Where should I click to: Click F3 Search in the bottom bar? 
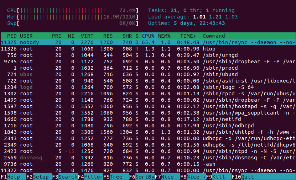click(65, 177)
